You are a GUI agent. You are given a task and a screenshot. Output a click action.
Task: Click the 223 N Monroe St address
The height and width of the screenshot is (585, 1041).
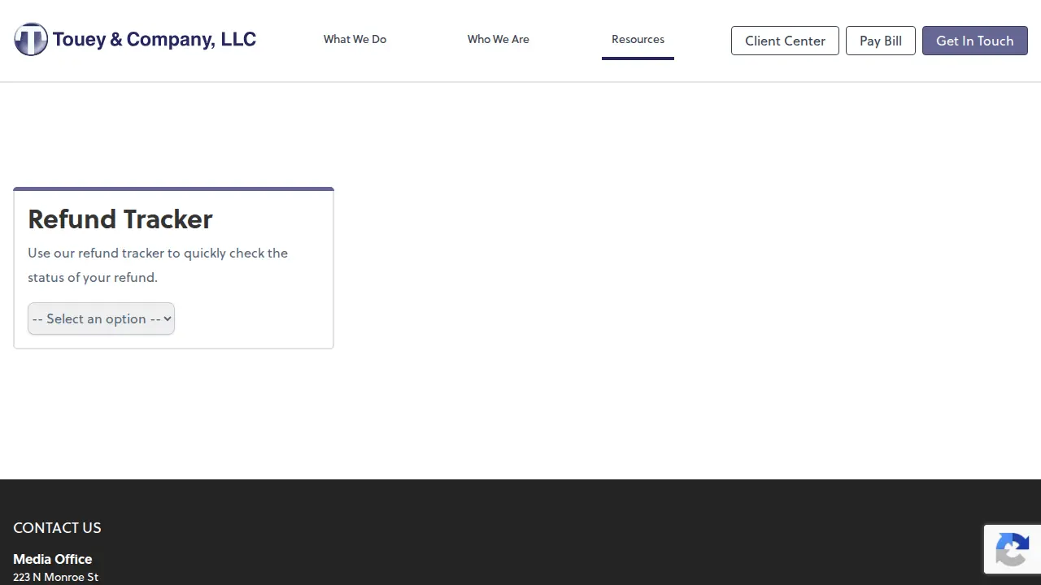click(55, 577)
